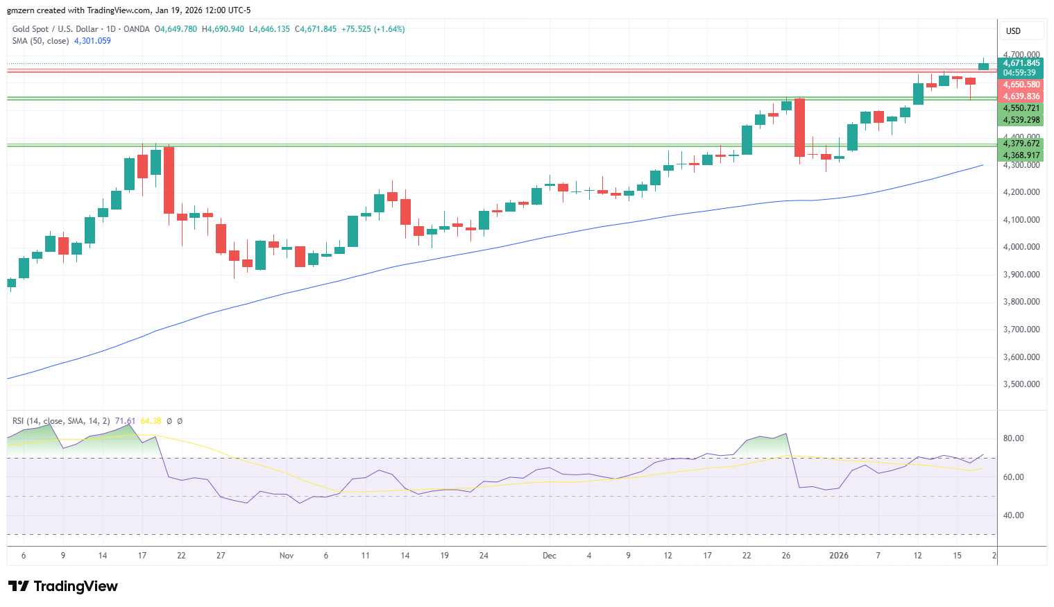The image size is (1054, 607).
Task: Select the green 4,539.298 price level label
Action: (1021, 120)
